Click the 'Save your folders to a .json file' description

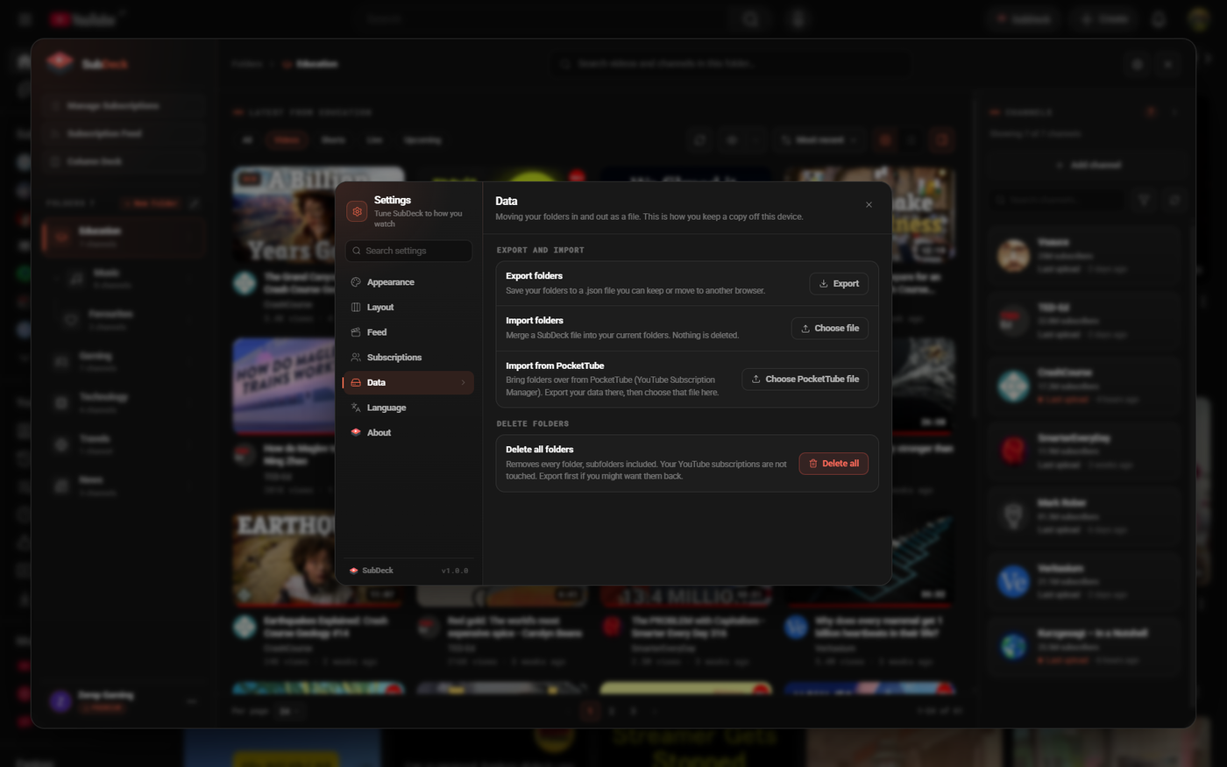point(635,291)
